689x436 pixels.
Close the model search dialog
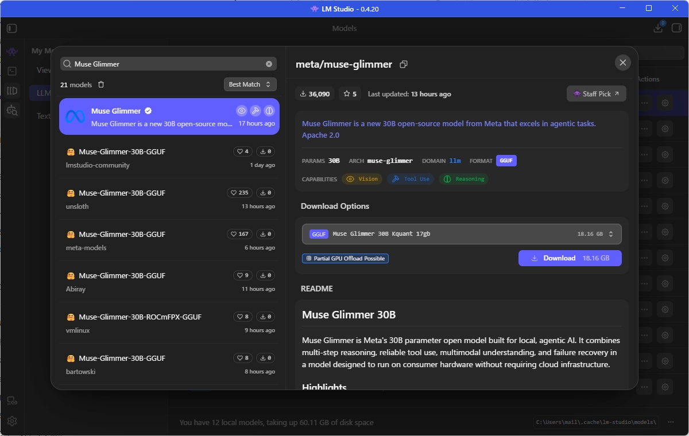pyautogui.click(x=622, y=63)
